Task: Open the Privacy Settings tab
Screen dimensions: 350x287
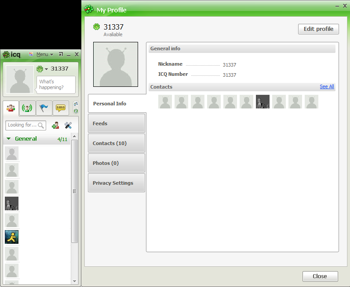Action: pos(117,183)
